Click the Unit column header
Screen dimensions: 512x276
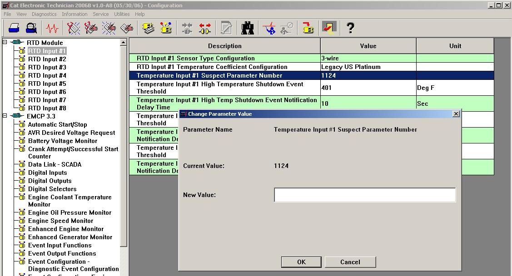455,46
